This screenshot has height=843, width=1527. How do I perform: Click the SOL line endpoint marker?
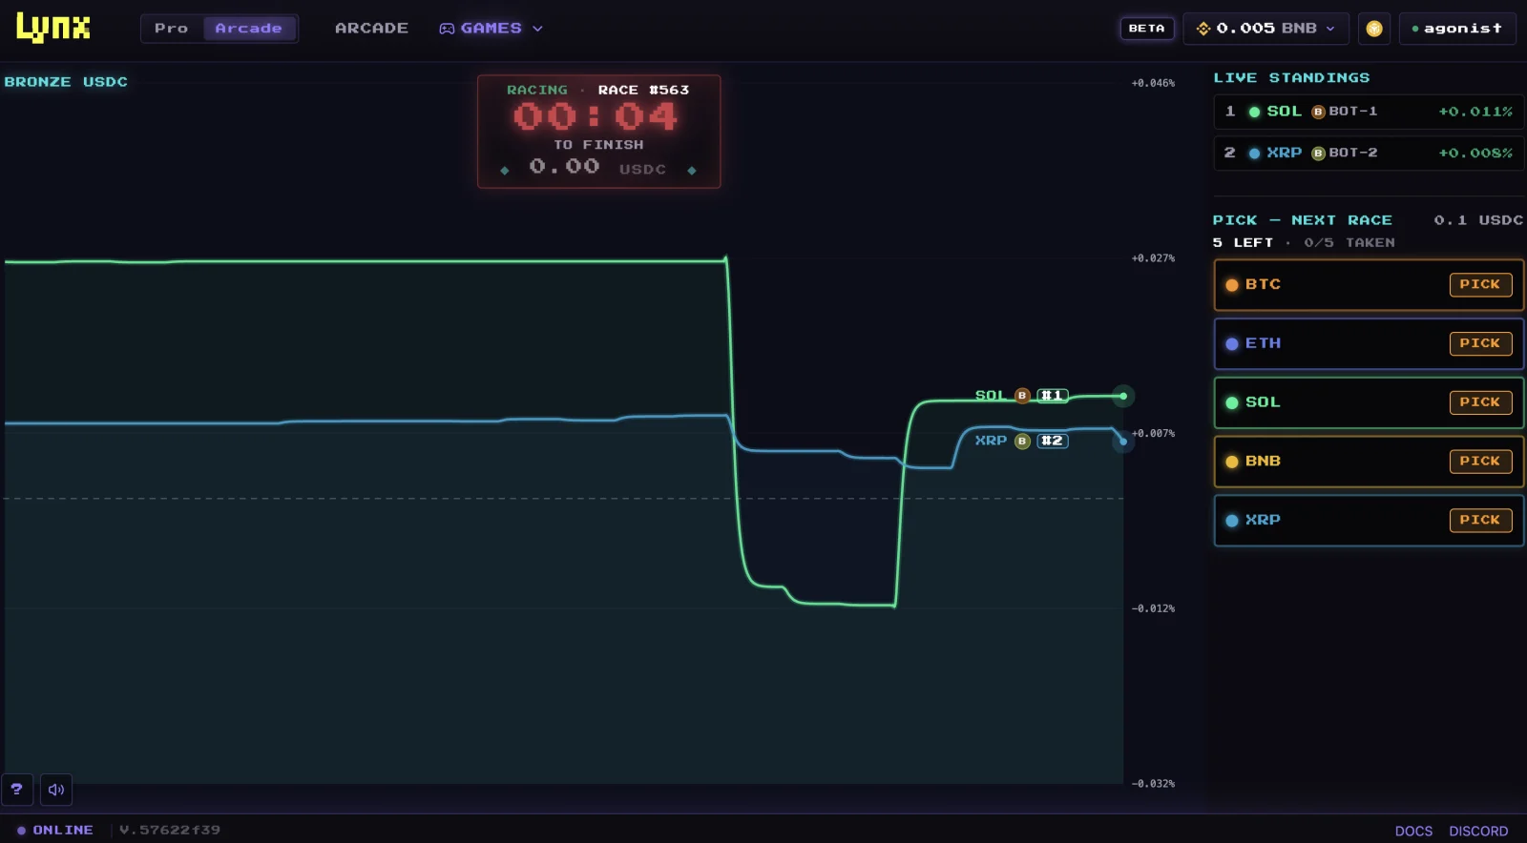pos(1123,396)
